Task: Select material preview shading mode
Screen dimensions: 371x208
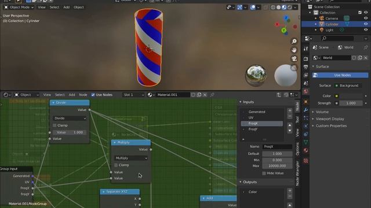Action: 284,8
